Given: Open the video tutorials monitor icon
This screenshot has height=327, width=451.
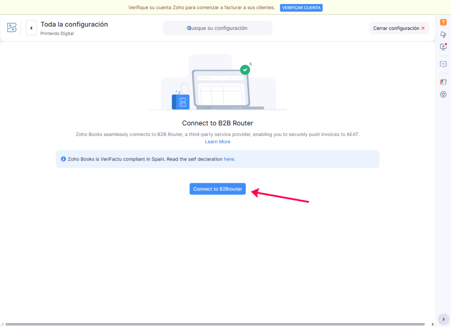Looking at the screenshot, I should (443, 47).
